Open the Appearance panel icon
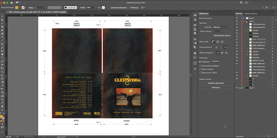Screen dimensions: 277x138 [195, 53]
